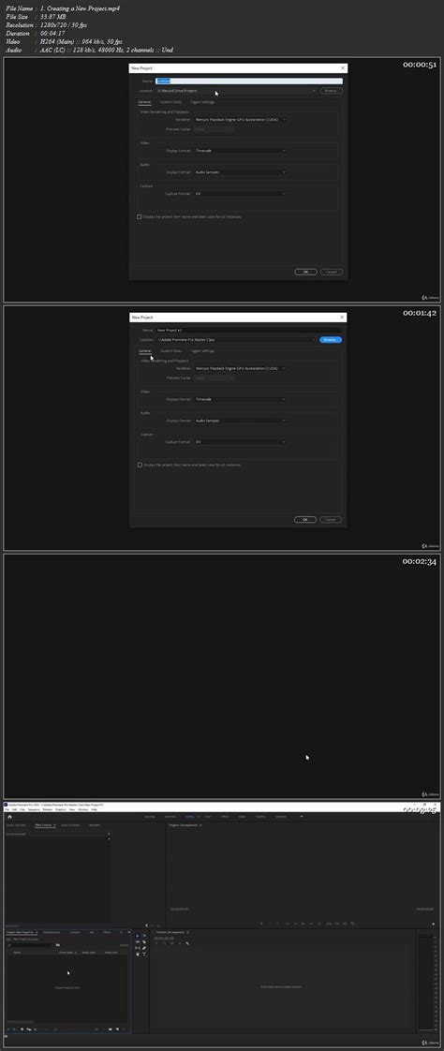This screenshot has width=444, height=1051.
Task: Click Cancel in the 00:00:51 New Project dialog
Action: 331,272
